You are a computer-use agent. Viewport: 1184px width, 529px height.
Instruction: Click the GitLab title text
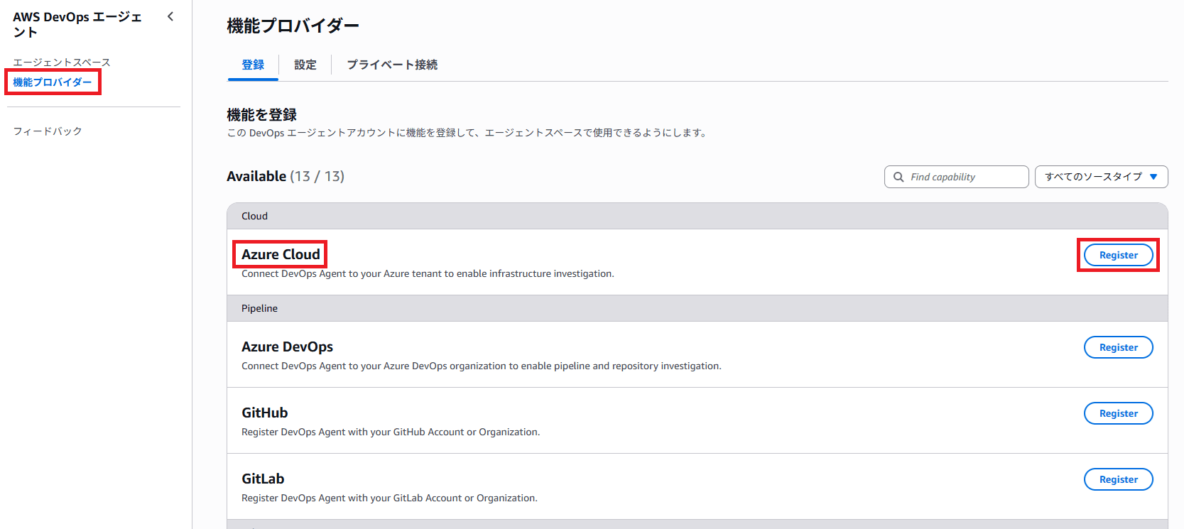point(263,479)
